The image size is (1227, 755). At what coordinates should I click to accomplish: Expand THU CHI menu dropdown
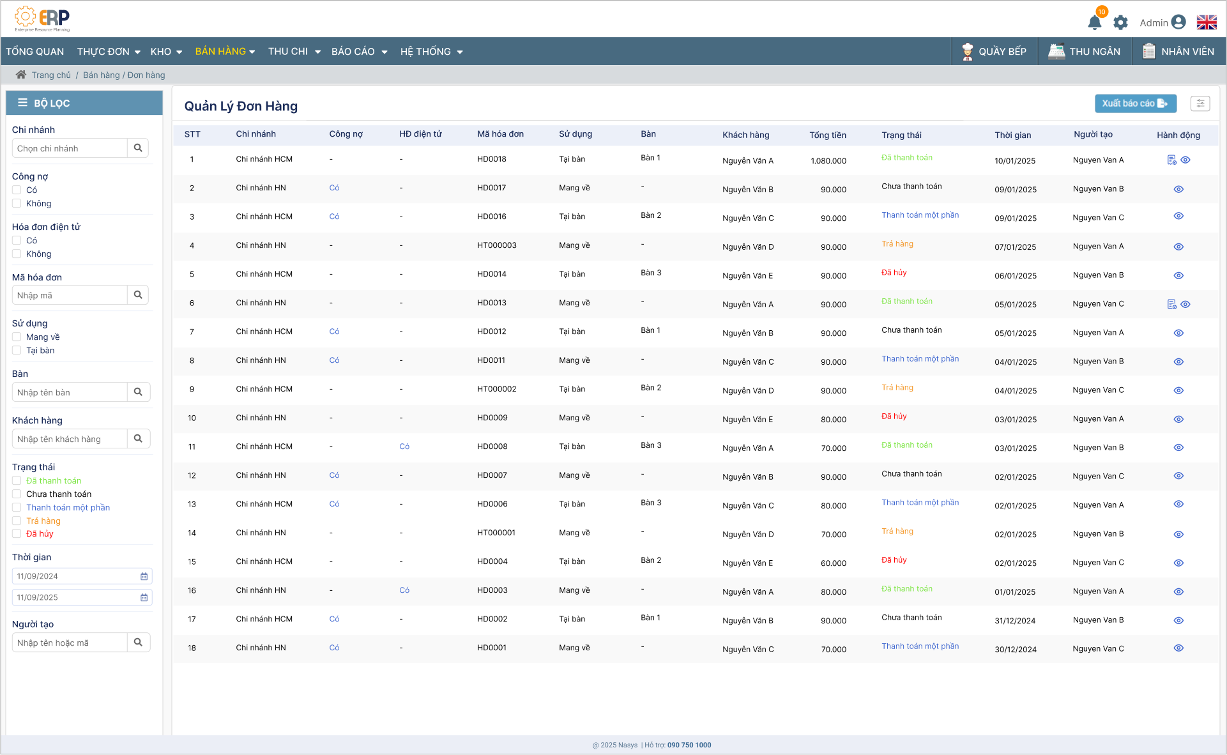point(294,52)
